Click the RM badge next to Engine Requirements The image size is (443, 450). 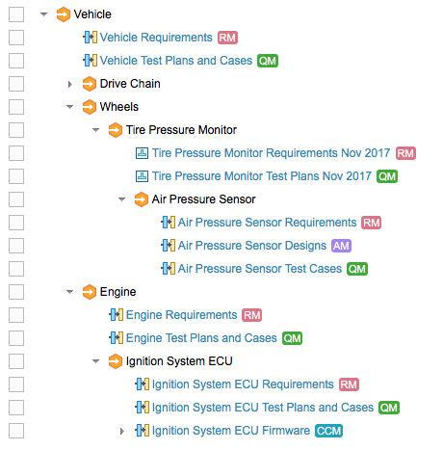coord(252,315)
